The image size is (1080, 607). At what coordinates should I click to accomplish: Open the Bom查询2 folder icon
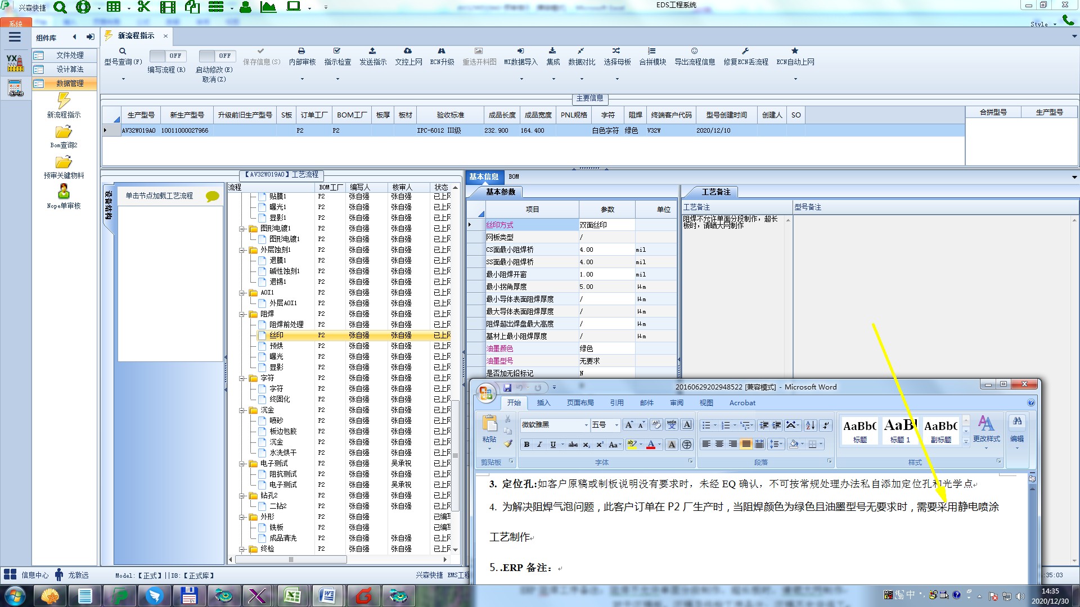point(64,132)
